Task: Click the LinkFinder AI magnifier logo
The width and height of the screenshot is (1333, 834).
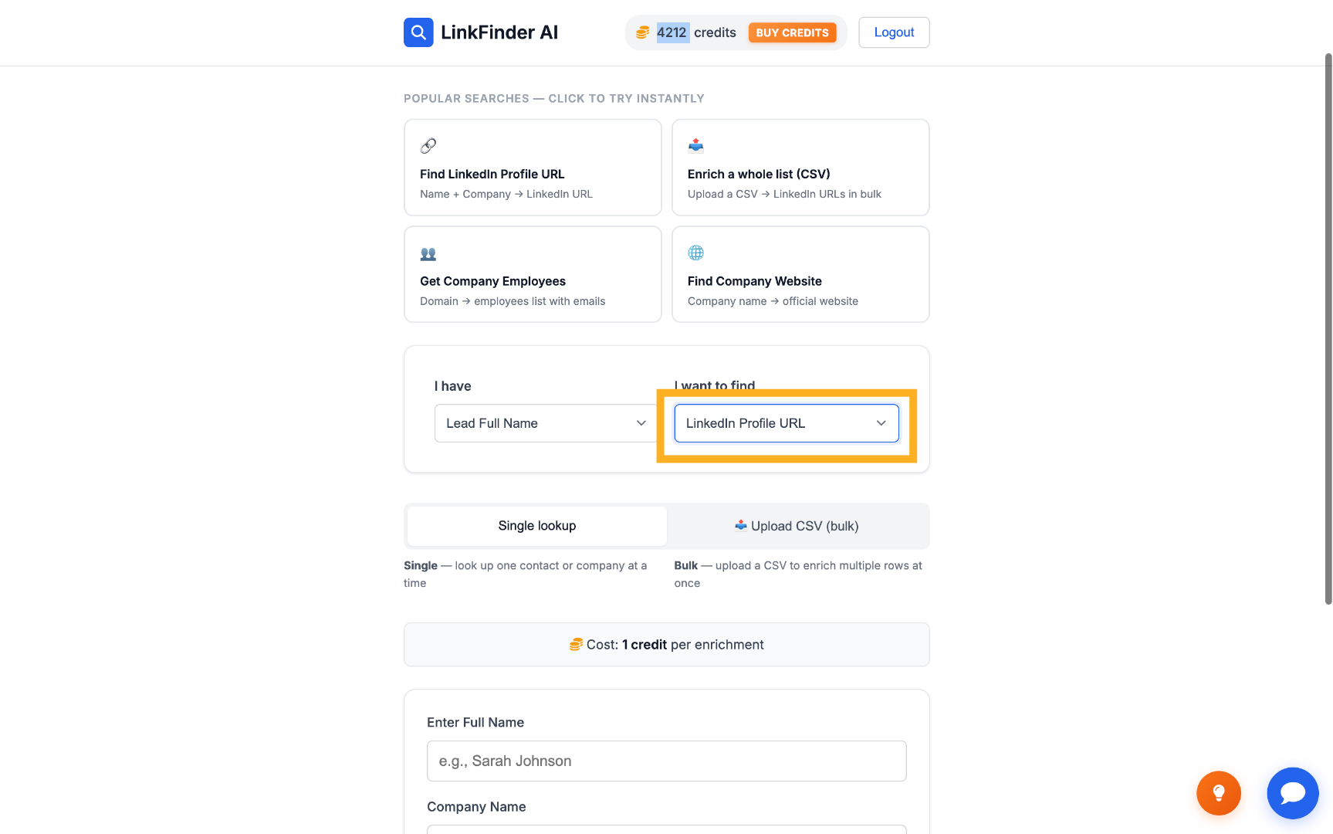Action: pyautogui.click(x=418, y=32)
